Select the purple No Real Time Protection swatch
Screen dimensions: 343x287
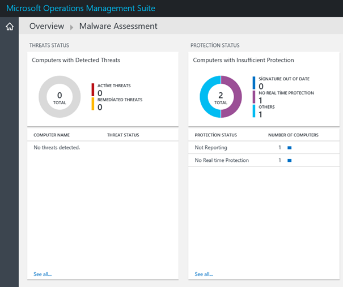254,97
